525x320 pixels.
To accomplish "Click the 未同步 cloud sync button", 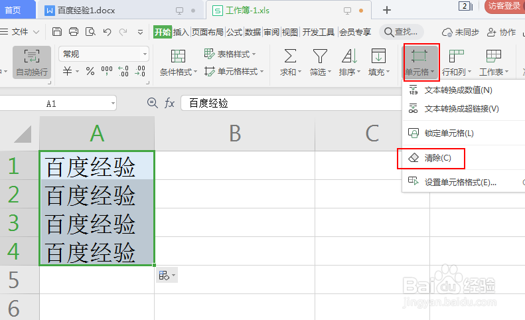I will tap(461, 32).
